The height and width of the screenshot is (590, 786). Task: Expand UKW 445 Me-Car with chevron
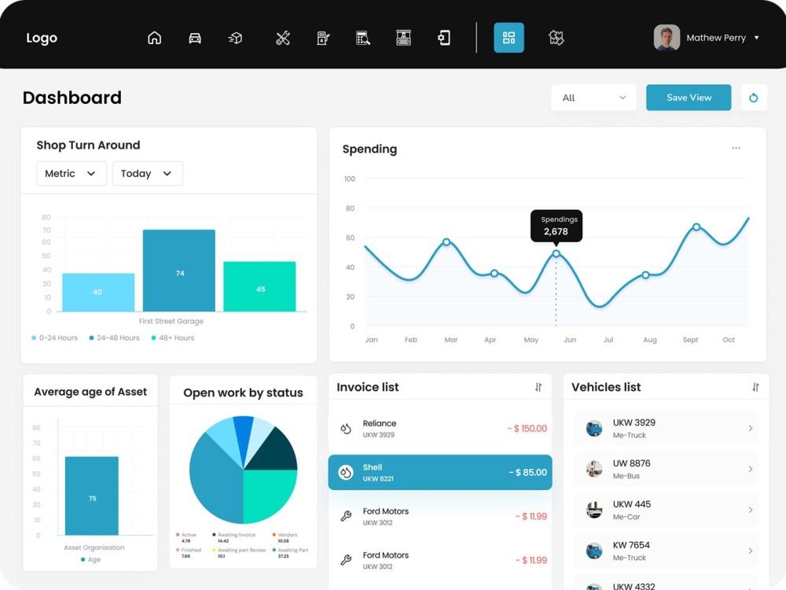tap(751, 510)
